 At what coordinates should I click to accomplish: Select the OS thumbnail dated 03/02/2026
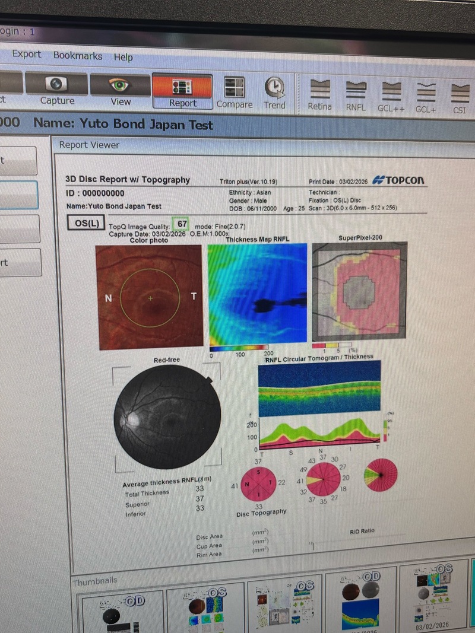[x=434, y=598]
